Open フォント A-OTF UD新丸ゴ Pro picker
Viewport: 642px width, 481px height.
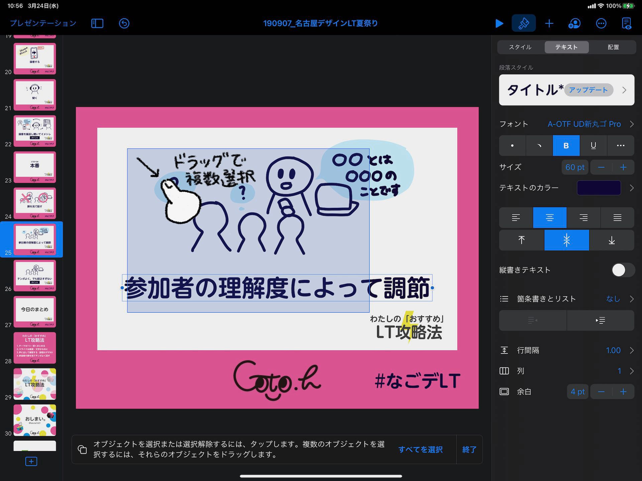[567, 124]
